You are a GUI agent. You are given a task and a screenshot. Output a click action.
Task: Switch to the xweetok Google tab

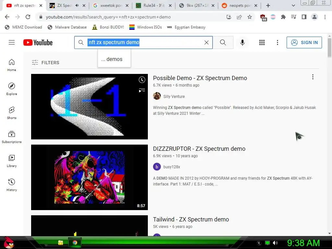pos(111,6)
